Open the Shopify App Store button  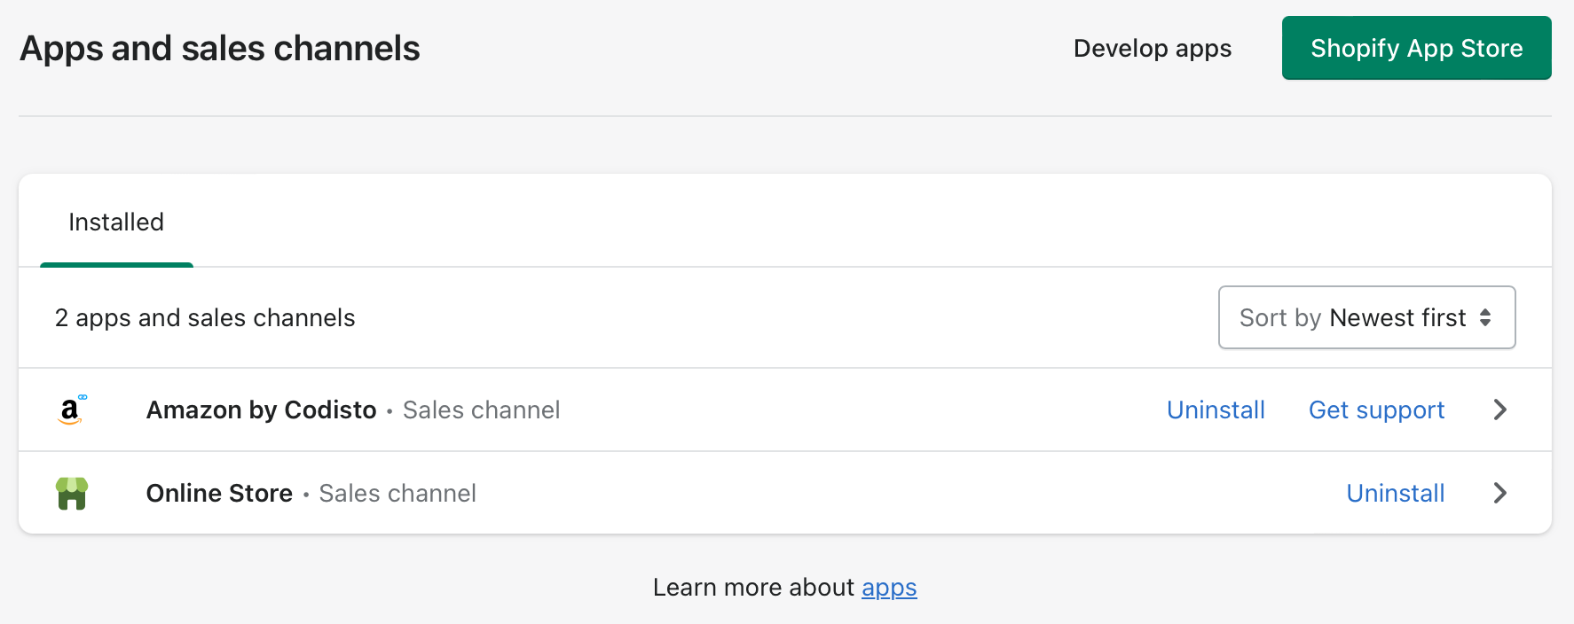[1416, 48]
